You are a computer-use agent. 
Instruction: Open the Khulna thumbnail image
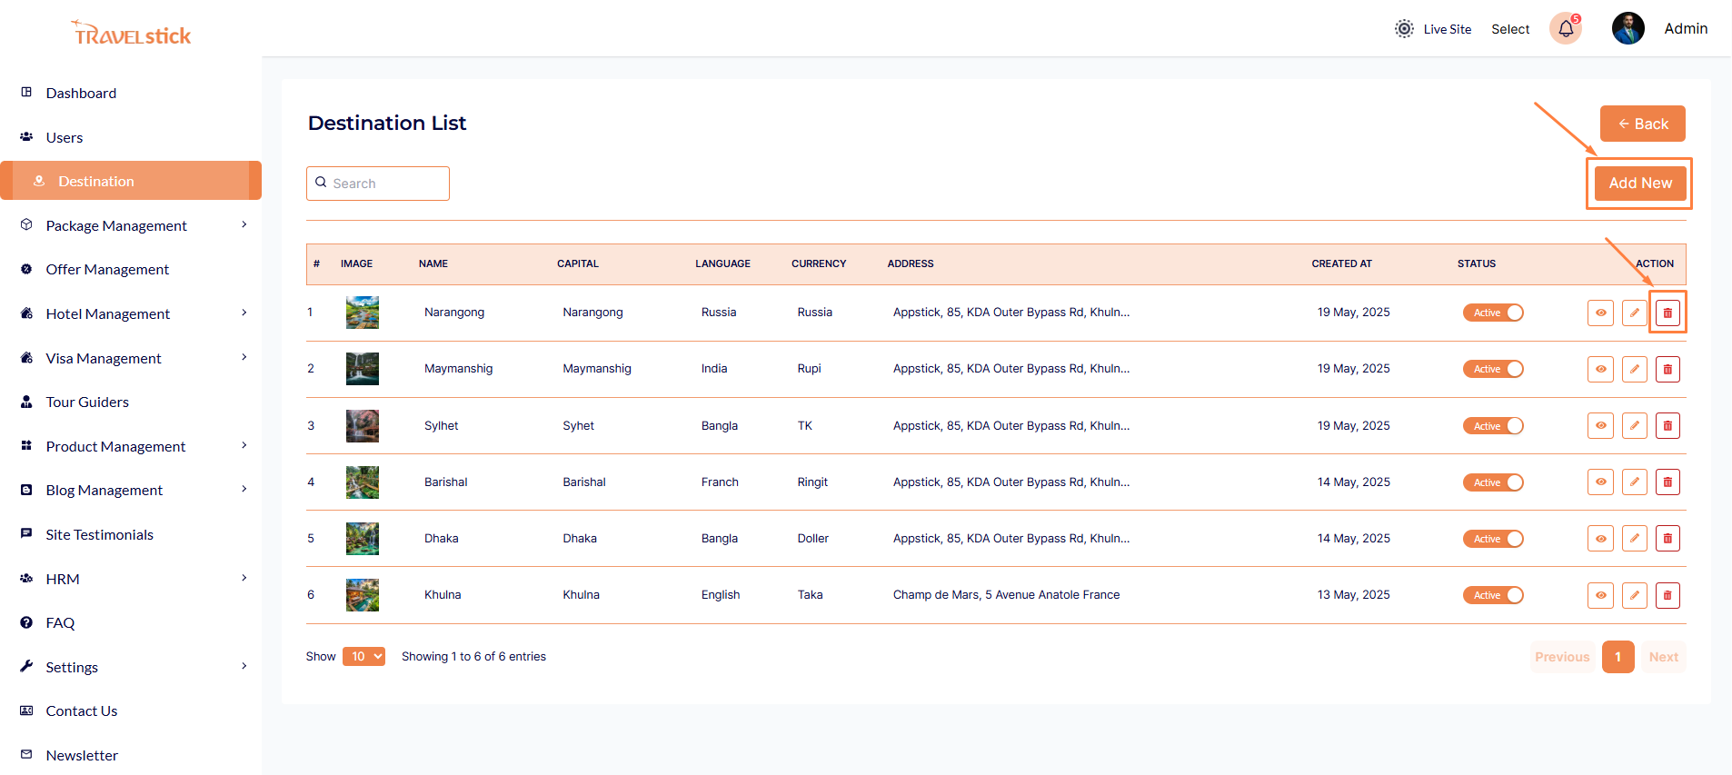(363, 595)
